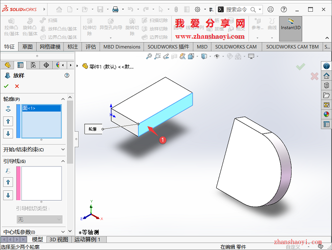Switch to the 草图 ribbon tab
The image size is (332, 250).
point(27,47)
